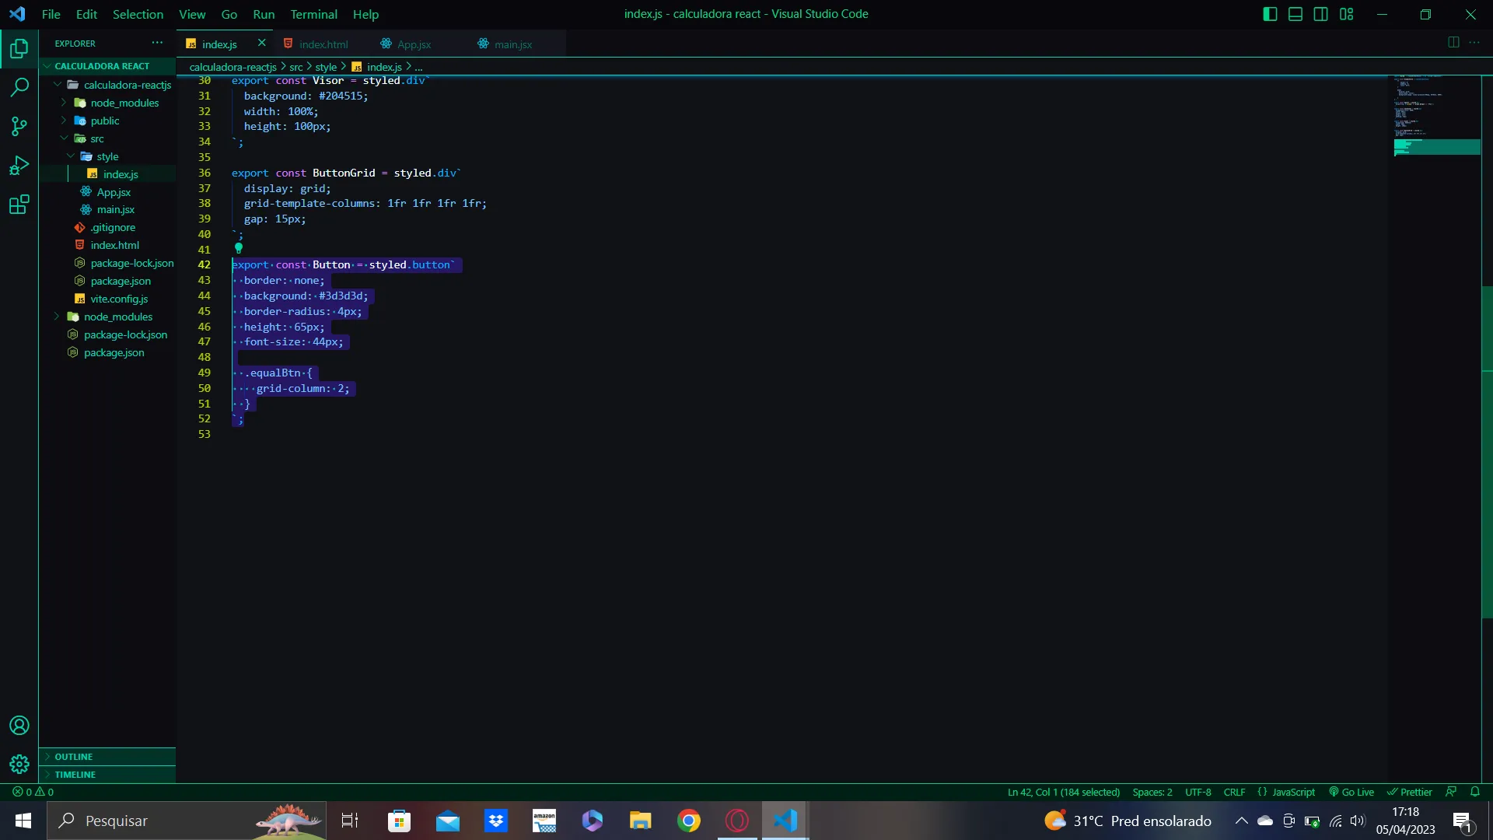Expand the OUTLINE section
1493x840 pixels.
[x=74, y=756]
